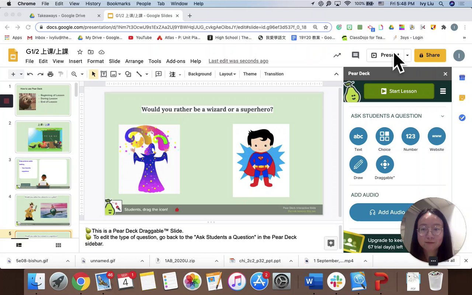Screen dimensions: 472x295
Task: Select the Text box tool
Action: tap(104, 74)
